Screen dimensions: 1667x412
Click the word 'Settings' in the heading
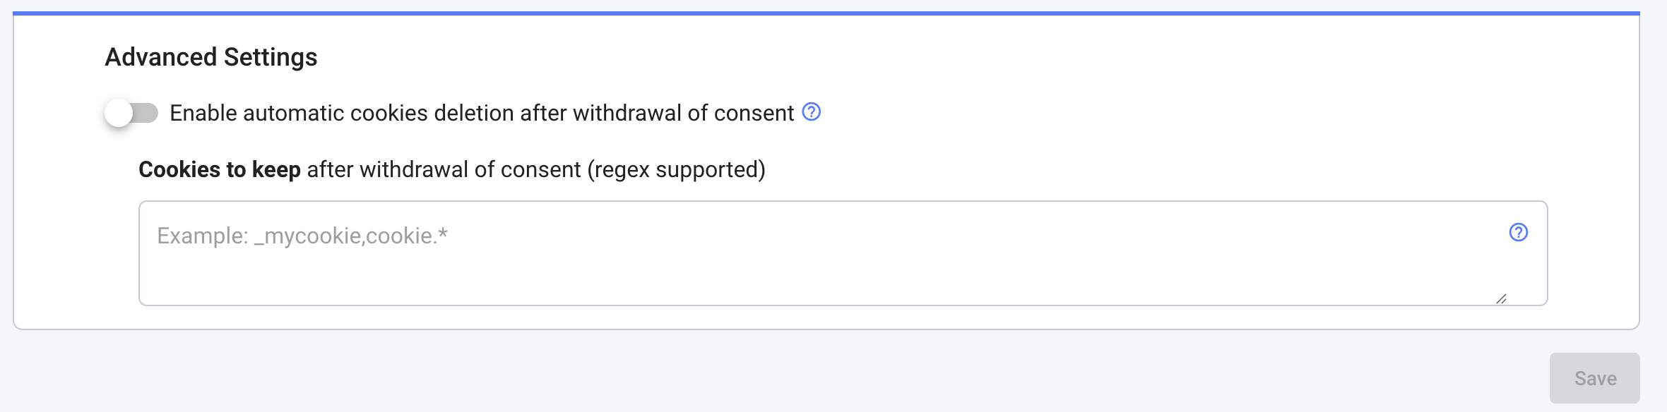point(271,57)
